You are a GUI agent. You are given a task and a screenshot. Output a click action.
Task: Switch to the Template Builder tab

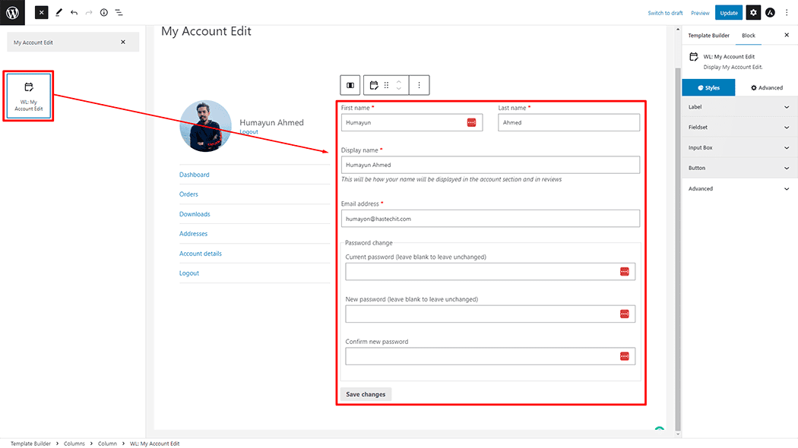(708, 35)
